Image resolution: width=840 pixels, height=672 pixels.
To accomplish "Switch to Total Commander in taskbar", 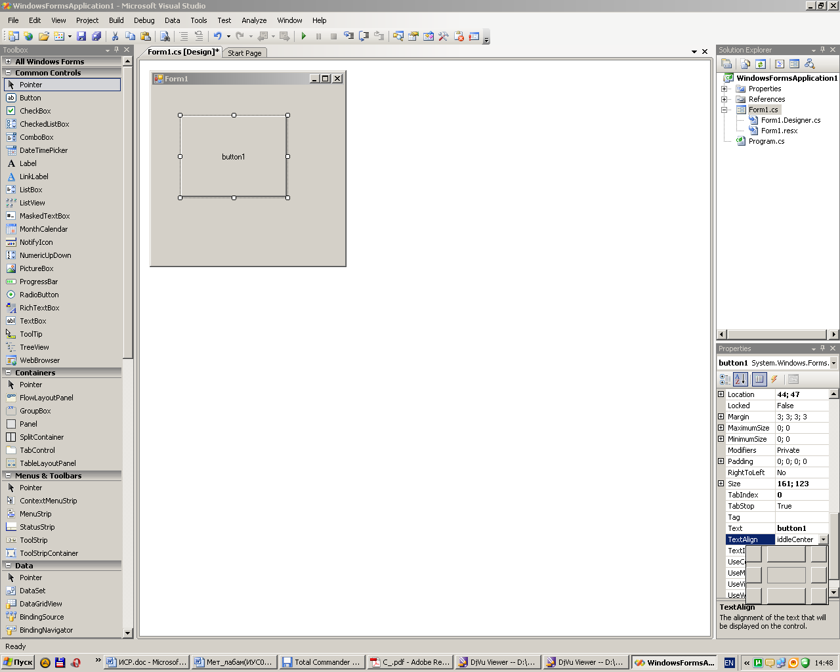I will pyautogui.click(x=322, y=662).
